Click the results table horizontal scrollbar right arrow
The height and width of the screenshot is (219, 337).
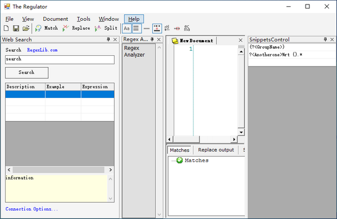tap(111, 169)
